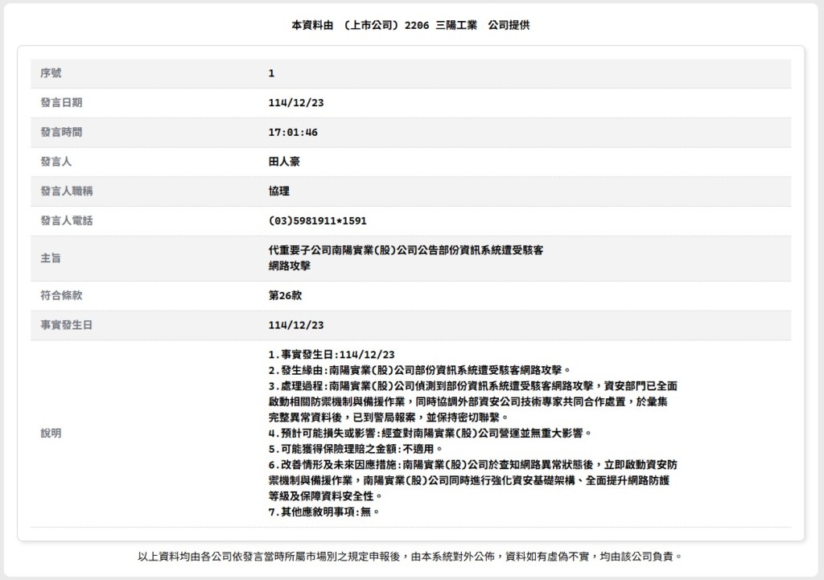
Task: Click the 發言人電話 row label
Action: pyautogui.click(x=67, y=220)
